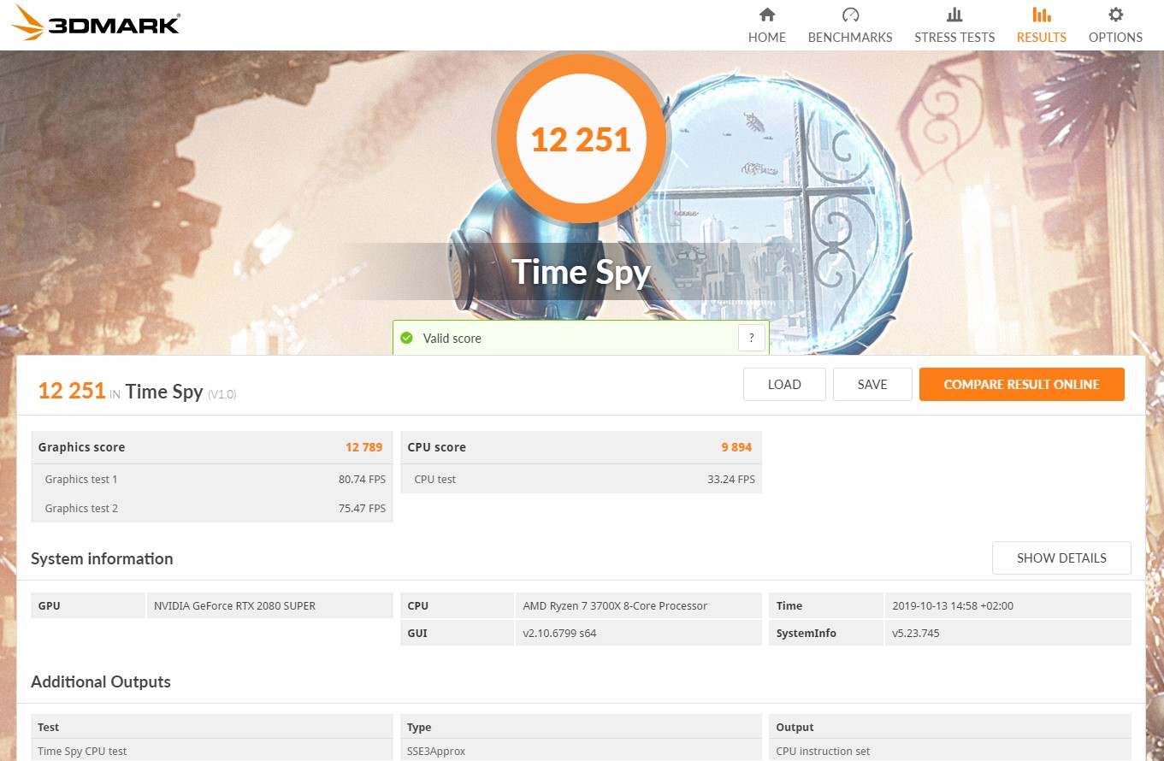The height and width of the screenshot is (761, 1164).
Task: Click the CPU score label
Action: 436,447
